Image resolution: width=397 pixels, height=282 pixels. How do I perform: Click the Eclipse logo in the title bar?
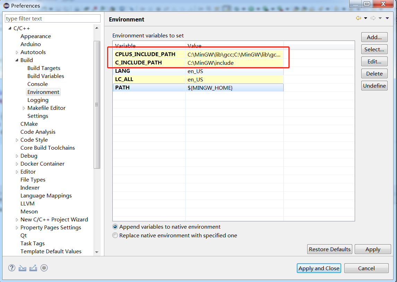[6, 6]
